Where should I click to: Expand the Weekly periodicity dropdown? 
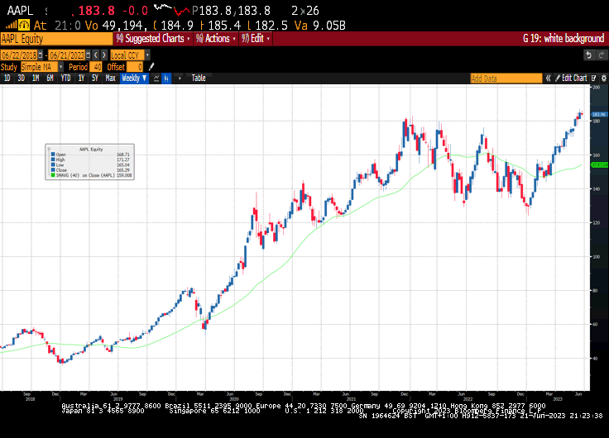(x=134, y=78)
